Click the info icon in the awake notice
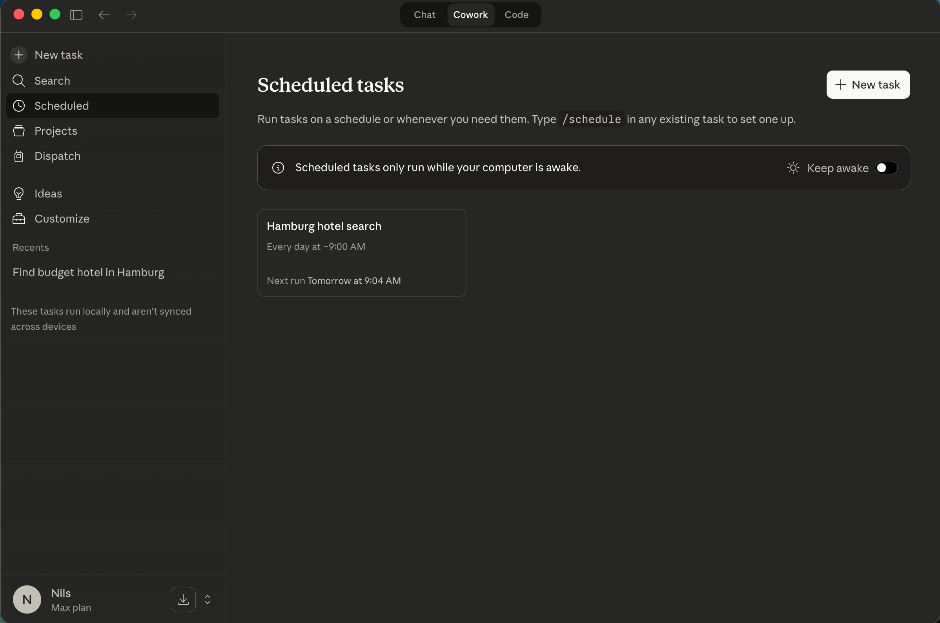The width and height of the screenshot is (940, 623). (278, 168)
